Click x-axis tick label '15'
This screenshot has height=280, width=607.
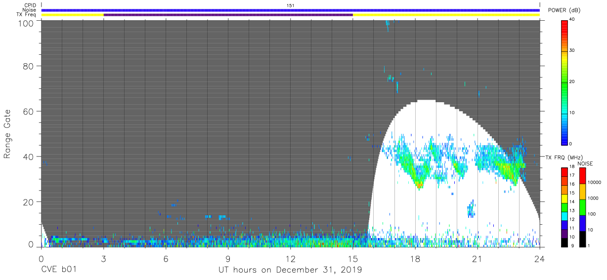click(x=353, y=258)
